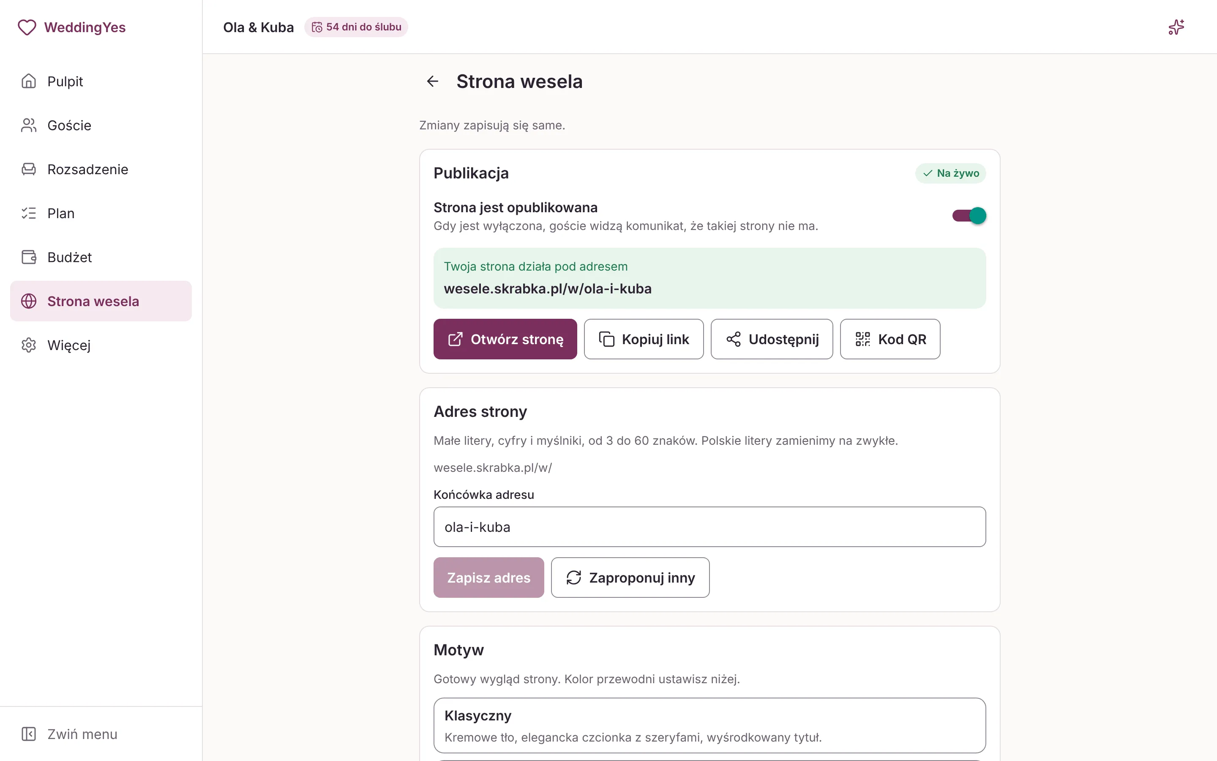Click the Zwiń menu panel icon
This screenshot has width=1217, height=761.
click(x=29, y=734)
